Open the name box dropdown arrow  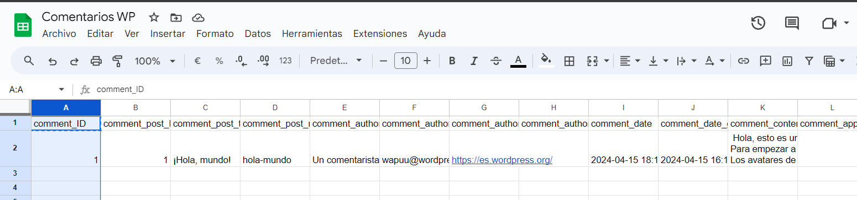coord(61,89)
